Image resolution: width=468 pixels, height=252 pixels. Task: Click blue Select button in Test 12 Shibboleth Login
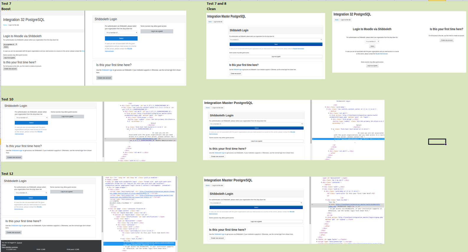click(31, 198)
